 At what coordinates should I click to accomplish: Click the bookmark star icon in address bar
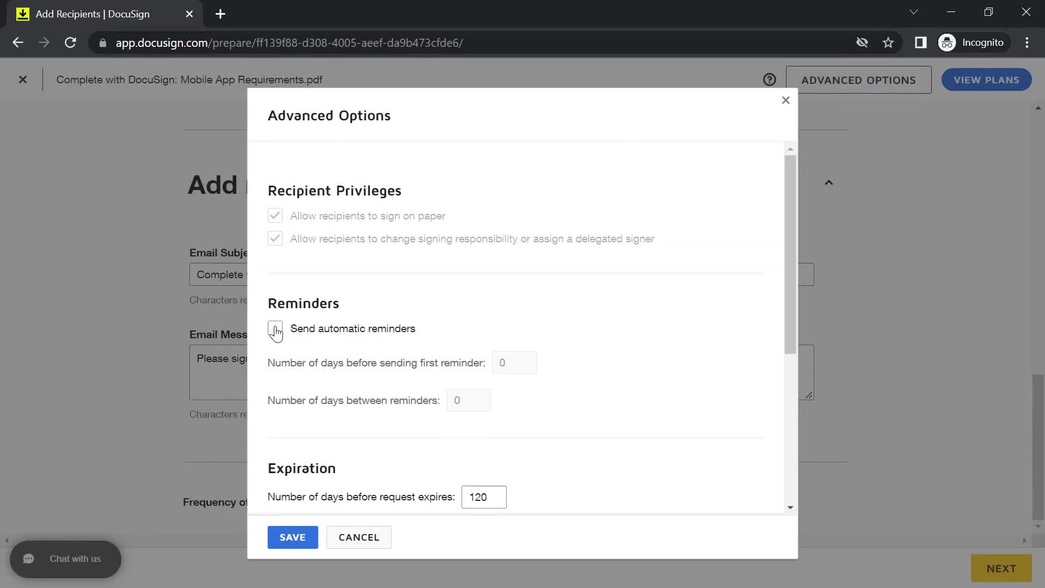(x=889, y=42)
